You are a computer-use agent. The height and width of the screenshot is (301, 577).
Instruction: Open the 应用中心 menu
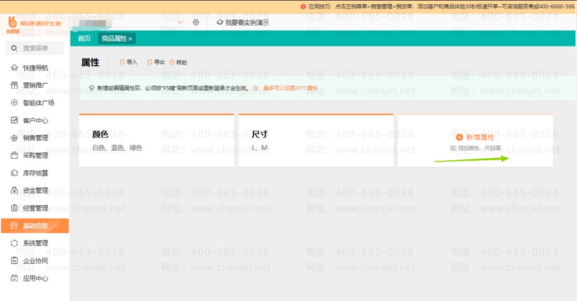(x=35, y=279)
